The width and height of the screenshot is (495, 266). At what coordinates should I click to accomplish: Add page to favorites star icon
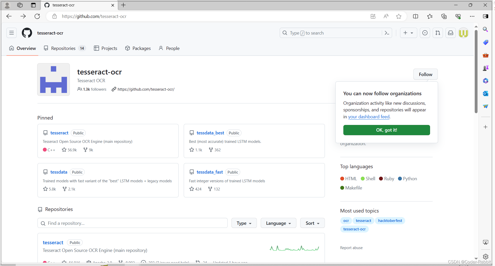pos(399,16)
